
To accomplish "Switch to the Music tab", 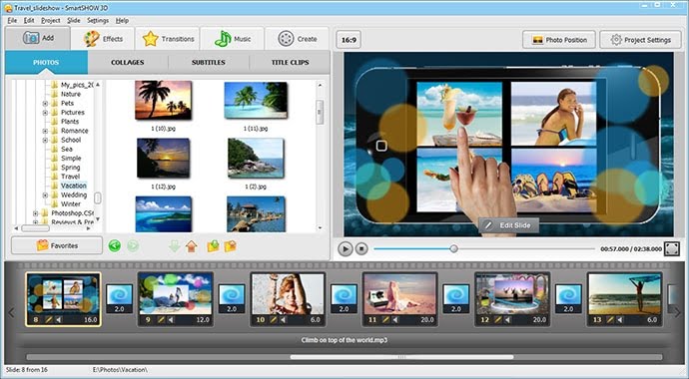I will coord(232,39).
